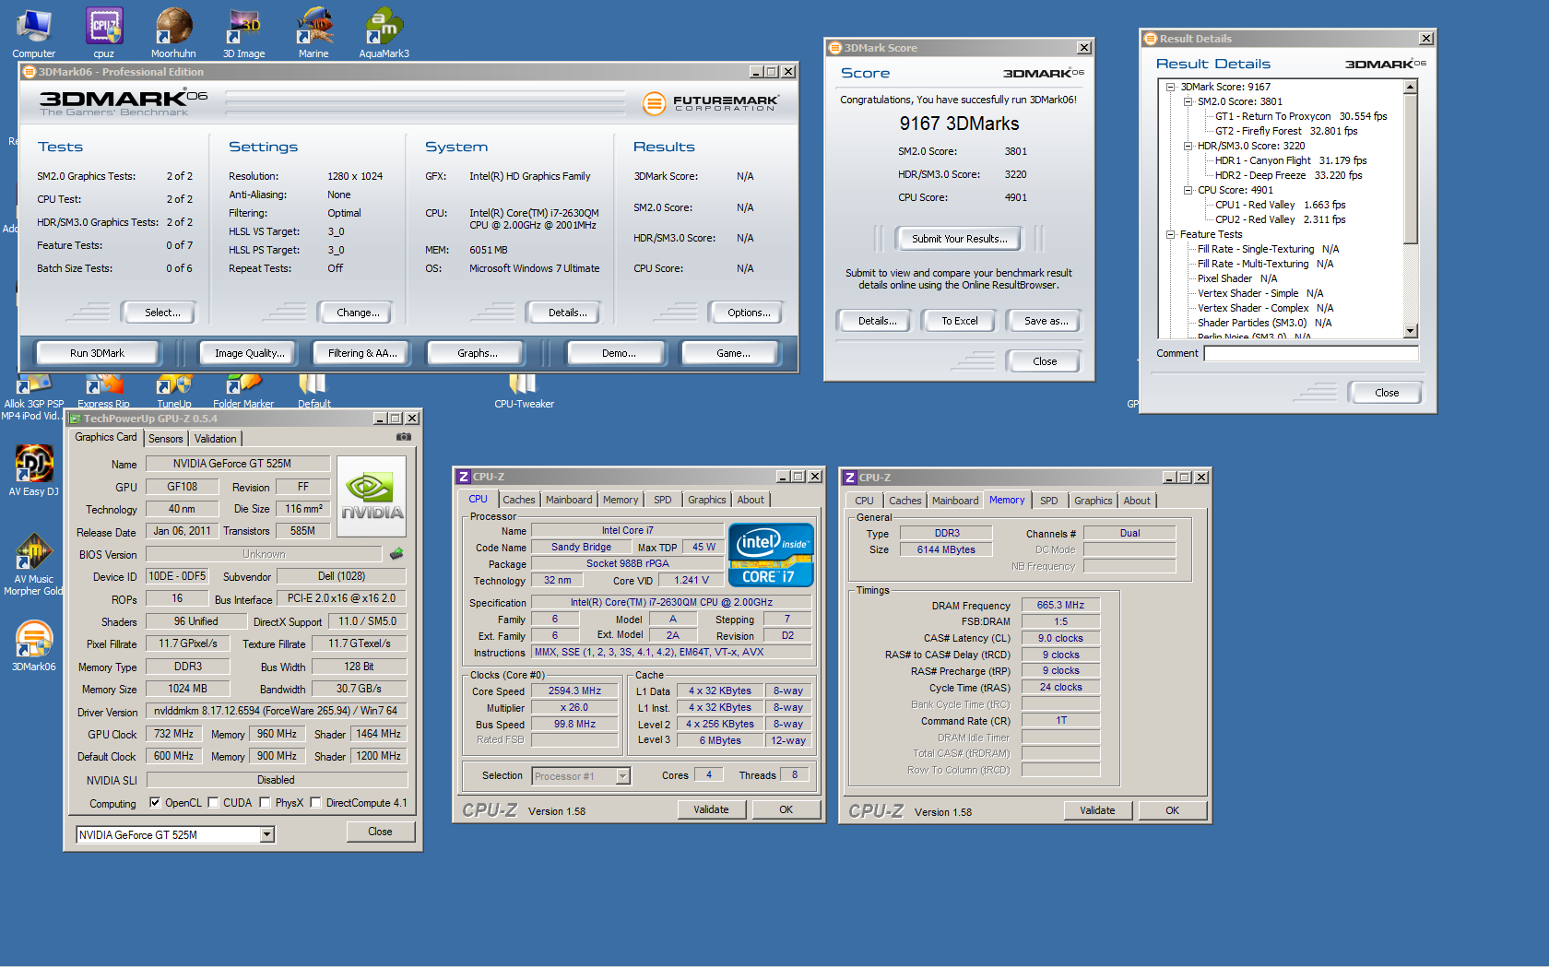Click the Result Details vertical scrollbar thumb

(1410, 168)
